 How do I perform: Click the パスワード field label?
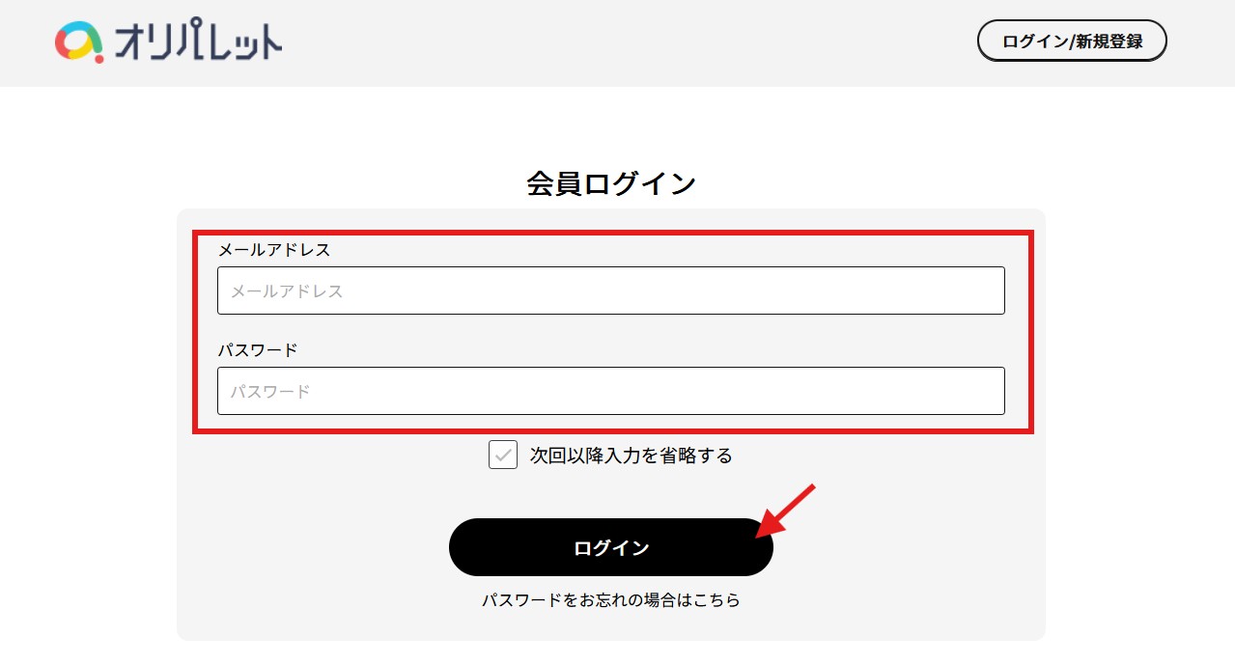[258, 349]
